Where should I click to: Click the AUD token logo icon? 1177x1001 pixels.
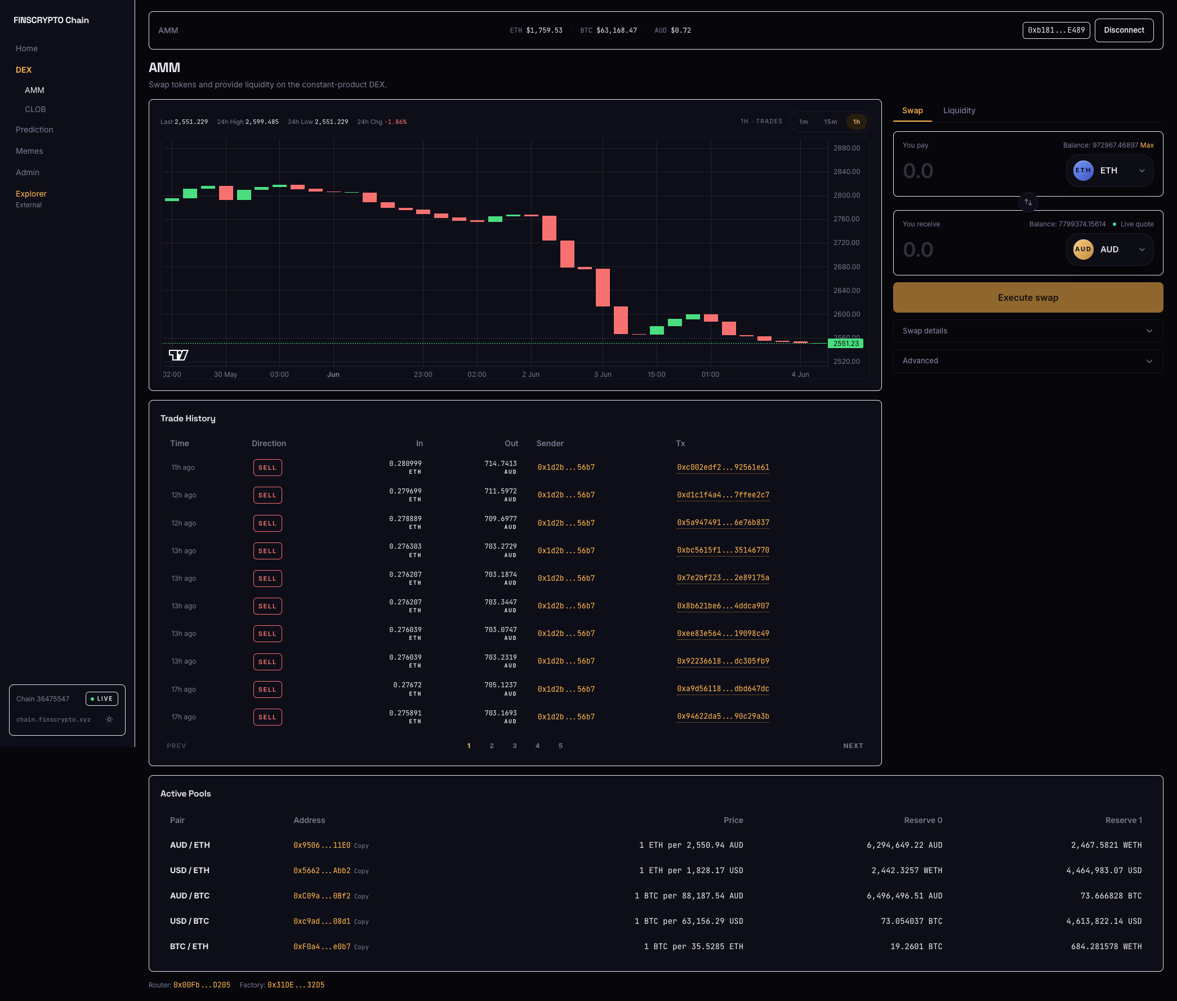coord(1083,250)
